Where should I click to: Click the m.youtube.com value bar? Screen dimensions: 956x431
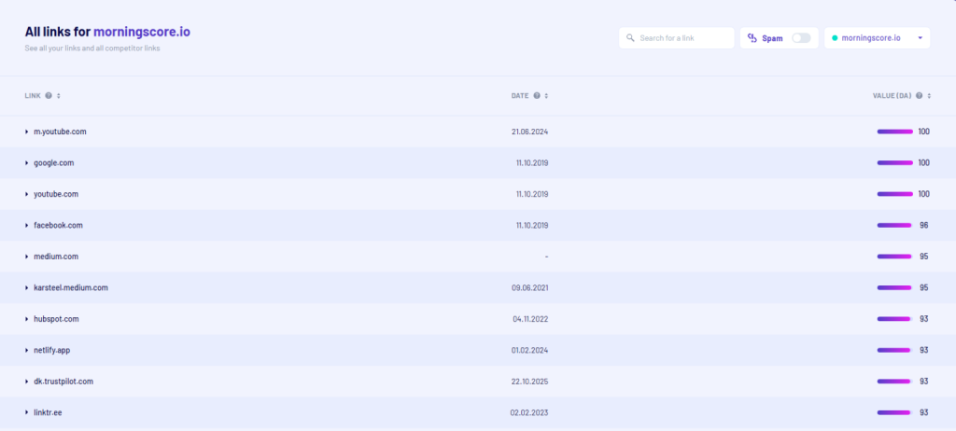point(895,132)
